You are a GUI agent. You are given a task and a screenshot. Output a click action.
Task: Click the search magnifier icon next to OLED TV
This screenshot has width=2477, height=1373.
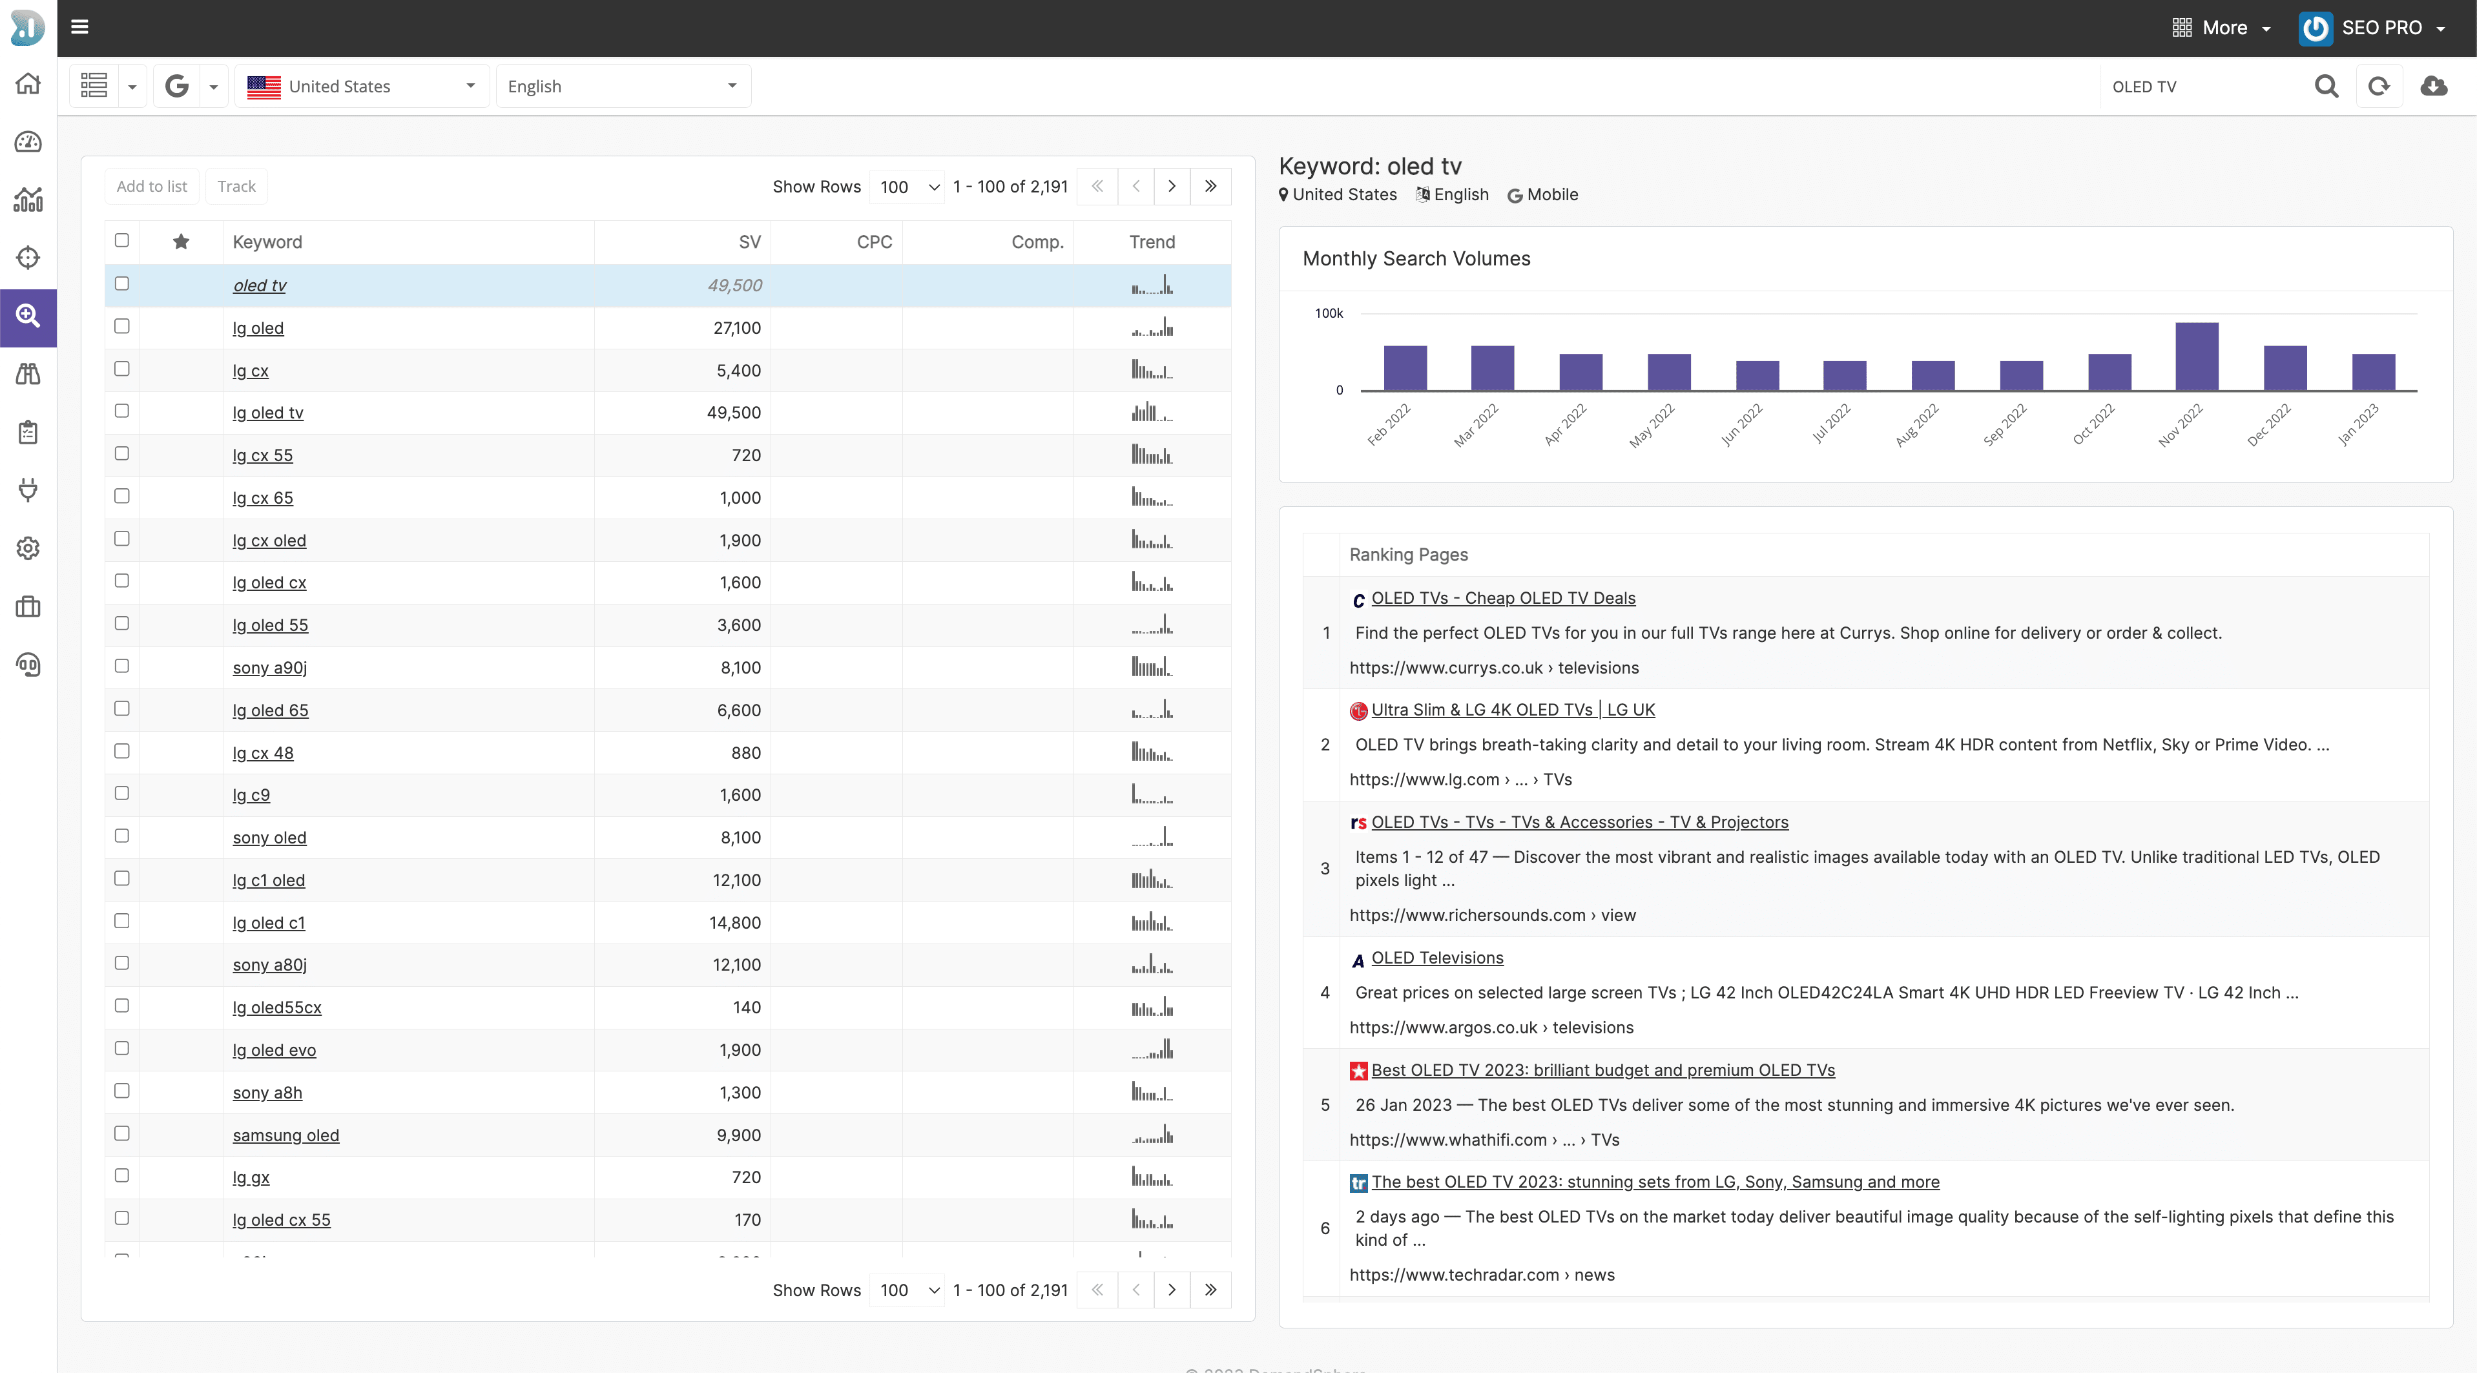coord(2326,87)
